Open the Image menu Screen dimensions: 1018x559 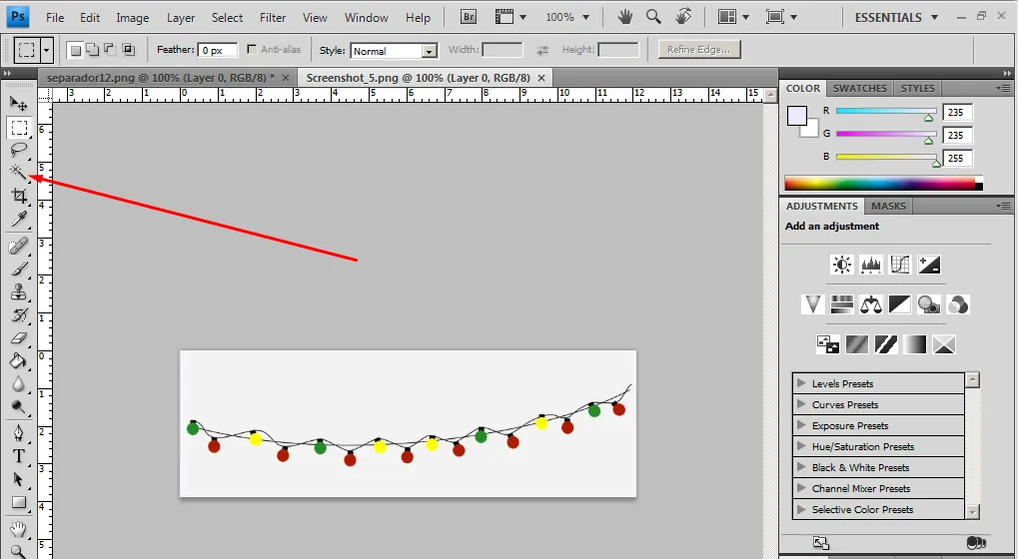[x=133, y=18]
